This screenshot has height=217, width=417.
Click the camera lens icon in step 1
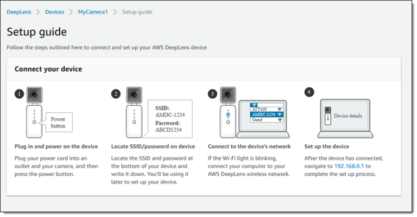coord(34,95)
